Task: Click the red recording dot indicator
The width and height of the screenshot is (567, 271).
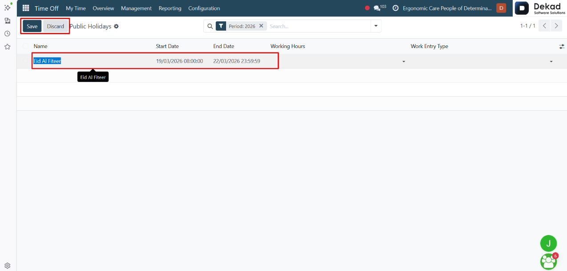Action: (x=367, y=8)
